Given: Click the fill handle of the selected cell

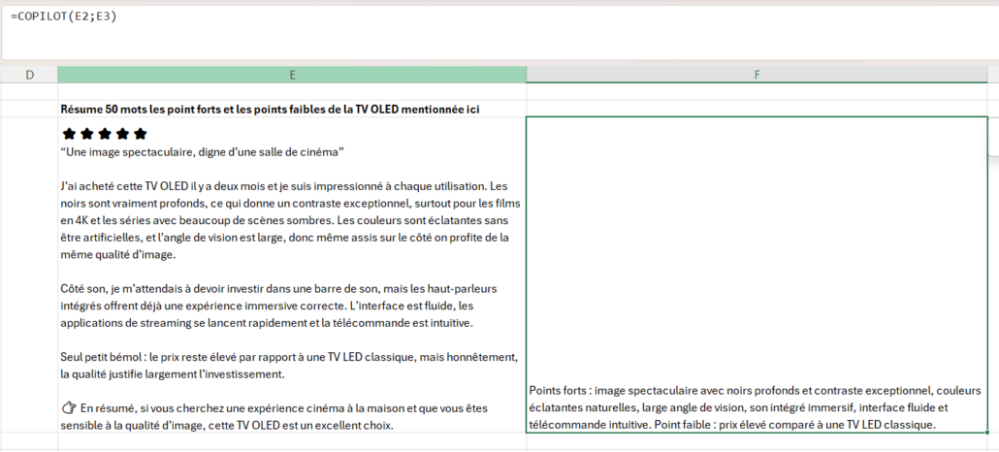Looking at the screenshot, I should click(988, 433).
